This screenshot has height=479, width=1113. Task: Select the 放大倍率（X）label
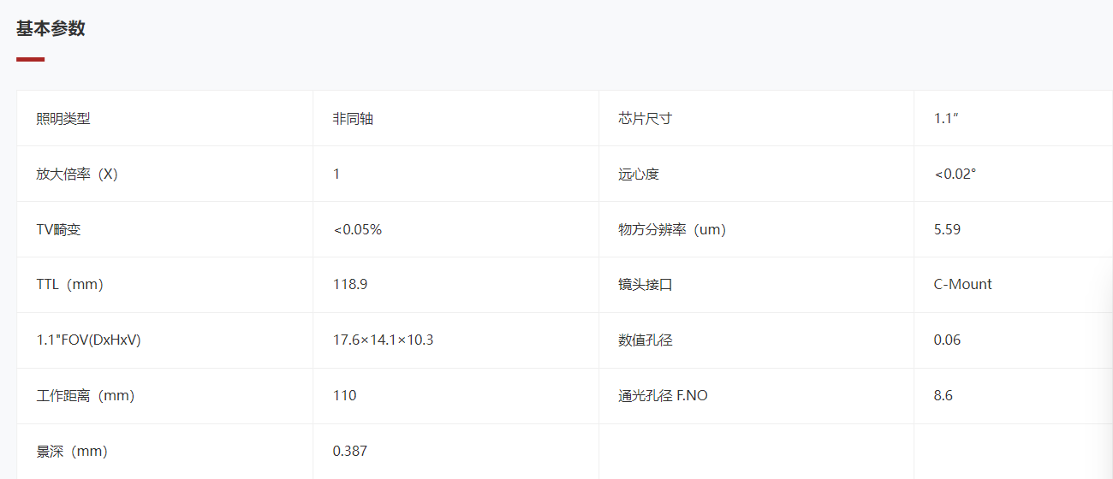pyautogui.click(x=77, y=174)
